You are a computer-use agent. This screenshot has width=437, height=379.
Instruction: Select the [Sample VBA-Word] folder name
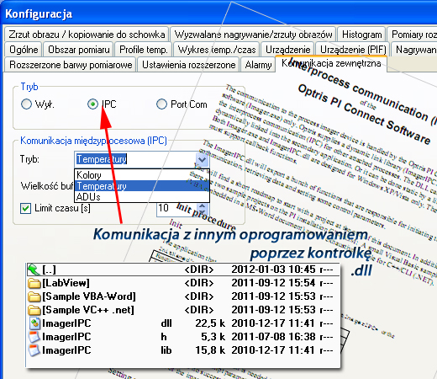[x=89, y=296]
